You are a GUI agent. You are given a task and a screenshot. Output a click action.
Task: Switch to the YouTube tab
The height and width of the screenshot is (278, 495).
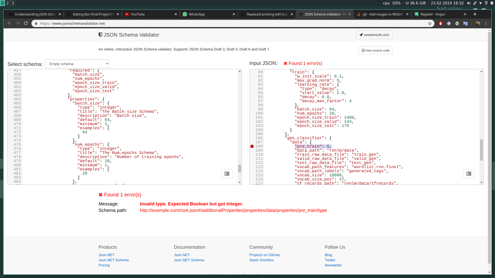(138, 14)
